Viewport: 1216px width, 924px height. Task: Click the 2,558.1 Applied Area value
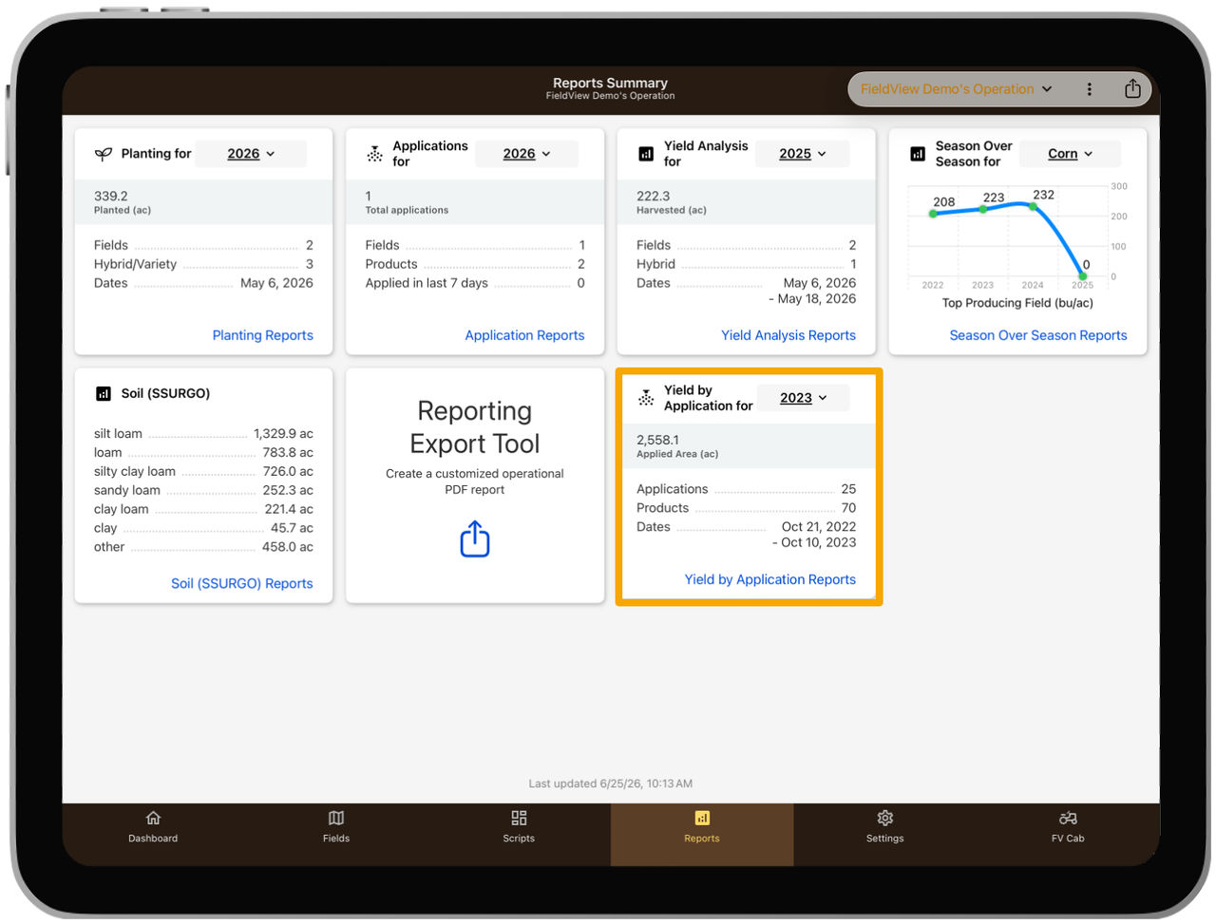click(x=657, y=440)
